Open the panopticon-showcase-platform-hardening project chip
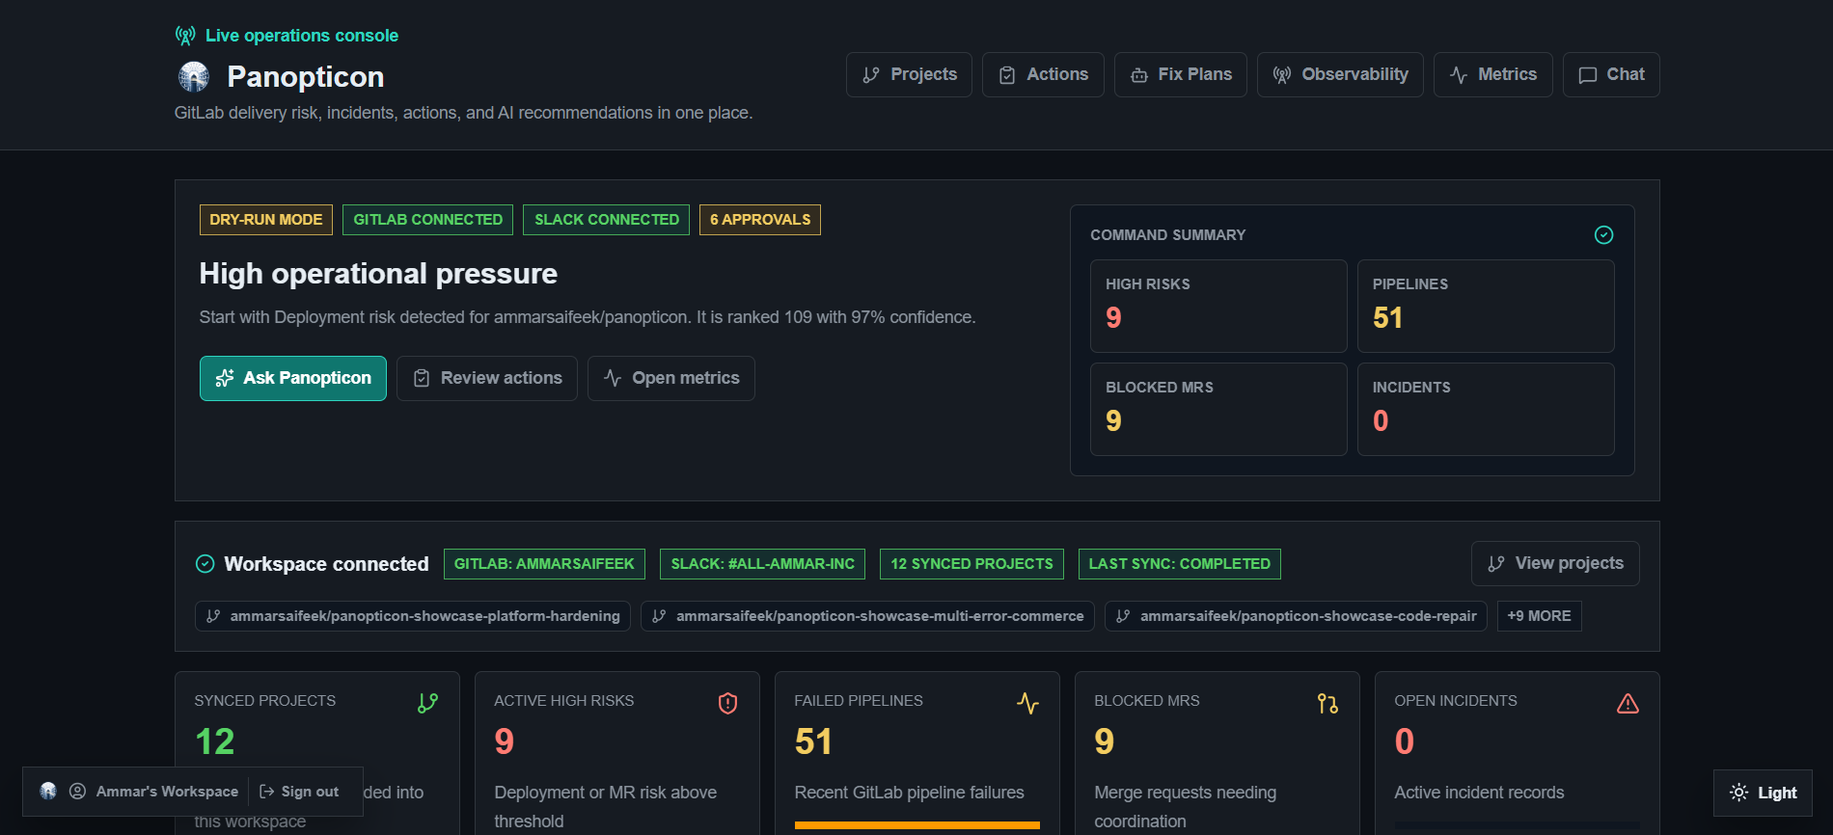1833x835 pixels. [413, 616]
